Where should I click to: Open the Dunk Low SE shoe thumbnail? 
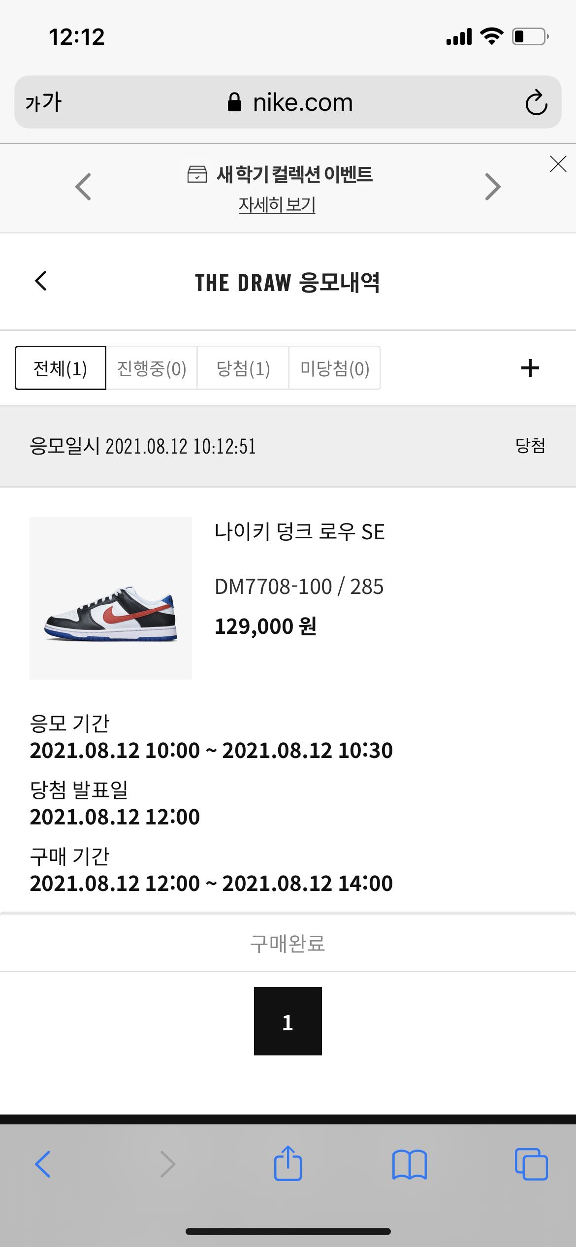coord(111,598)
